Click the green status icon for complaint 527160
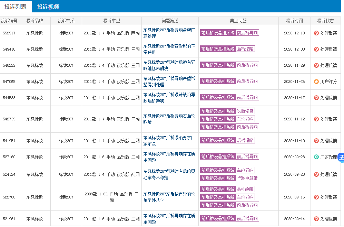344x227 pixels. pos(316,157)
